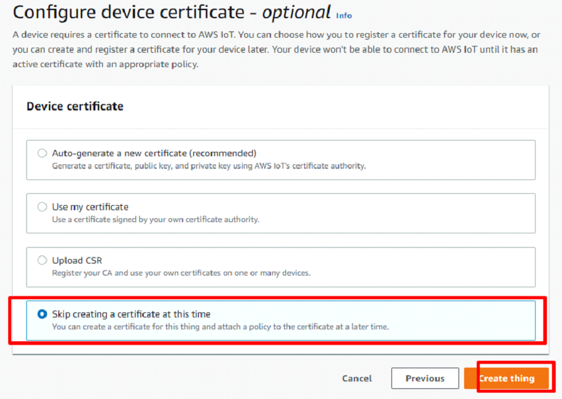
Task: Click the Auto-generate certificate option card
Action: [280, 159]
